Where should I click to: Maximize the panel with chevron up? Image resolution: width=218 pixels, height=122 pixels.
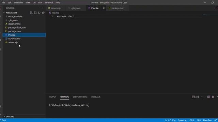tap(217, 97)
